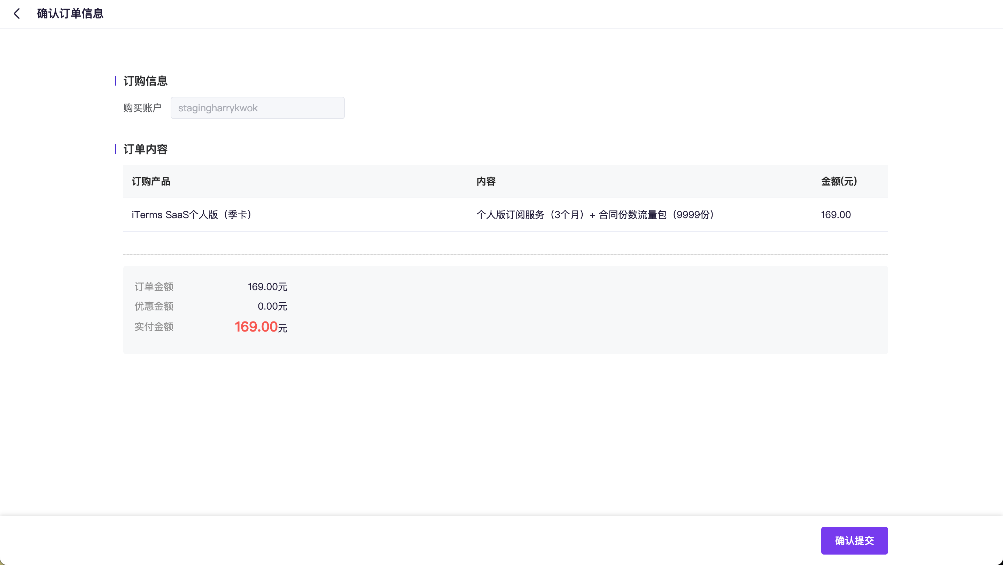This screenshot has height=565, width=1003.
Task: Click the 购买账户 field label
Action: coord(142,108)
